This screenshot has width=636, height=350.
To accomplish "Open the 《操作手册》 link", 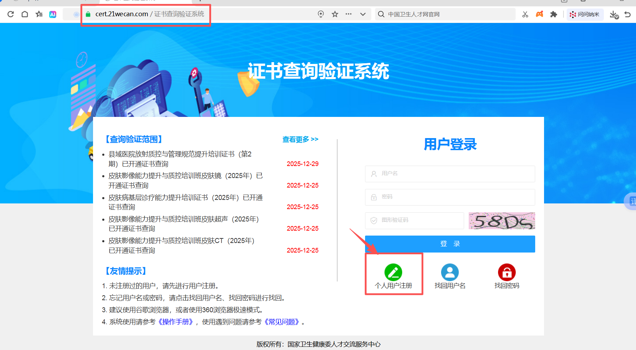I will (176, 322).
